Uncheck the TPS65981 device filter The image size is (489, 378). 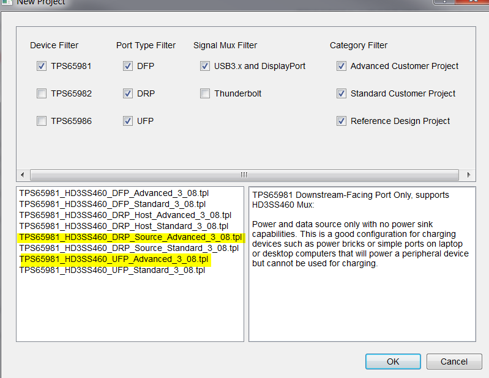(42, 66)
